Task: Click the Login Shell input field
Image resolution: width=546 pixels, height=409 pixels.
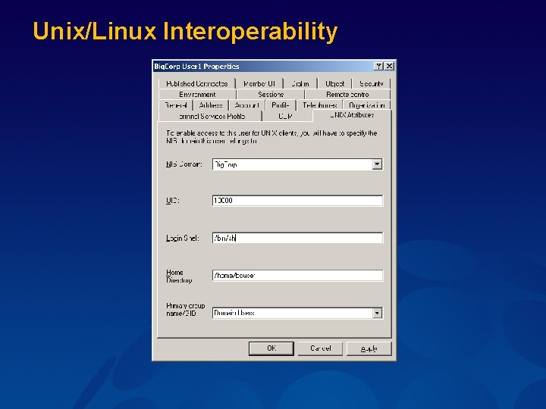Action: pos(297,239)
